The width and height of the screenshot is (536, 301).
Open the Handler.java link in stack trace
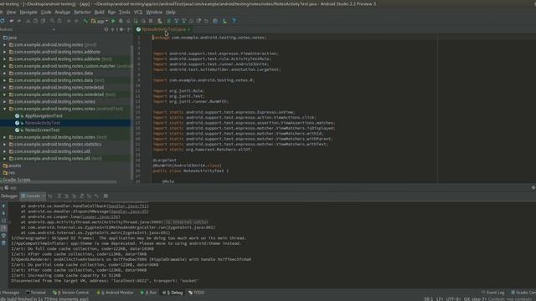coord(128,207)
